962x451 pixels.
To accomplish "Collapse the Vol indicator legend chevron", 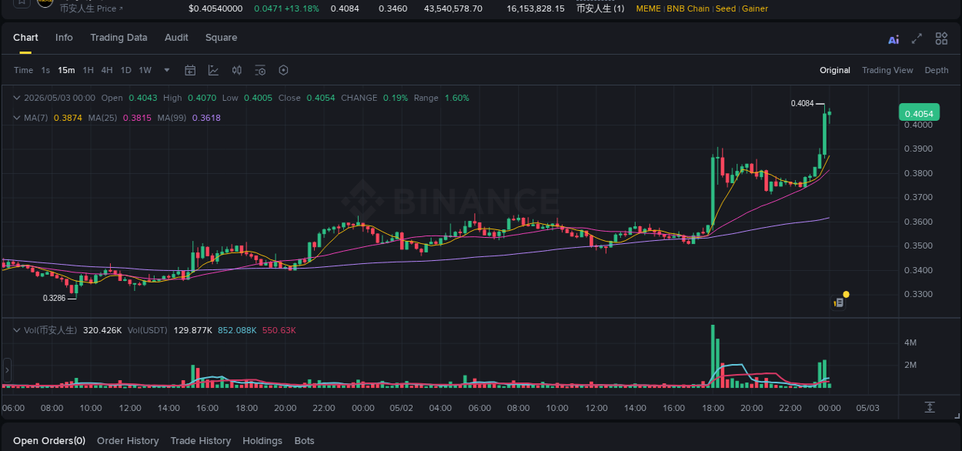I will point(17,330).
